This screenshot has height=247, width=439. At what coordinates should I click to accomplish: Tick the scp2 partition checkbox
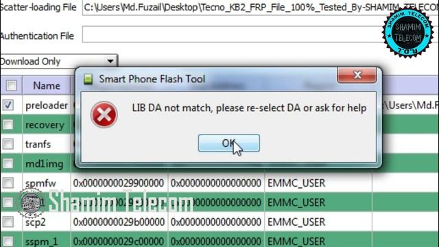click(x=8, y=222)
